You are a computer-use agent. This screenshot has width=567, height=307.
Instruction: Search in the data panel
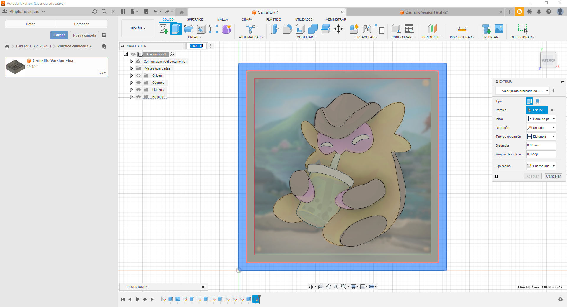click(x=104, y=12)
